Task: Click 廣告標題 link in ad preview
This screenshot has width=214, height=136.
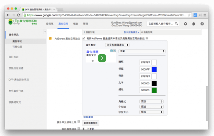Action: pyautogui.click(x=92, y=52)
